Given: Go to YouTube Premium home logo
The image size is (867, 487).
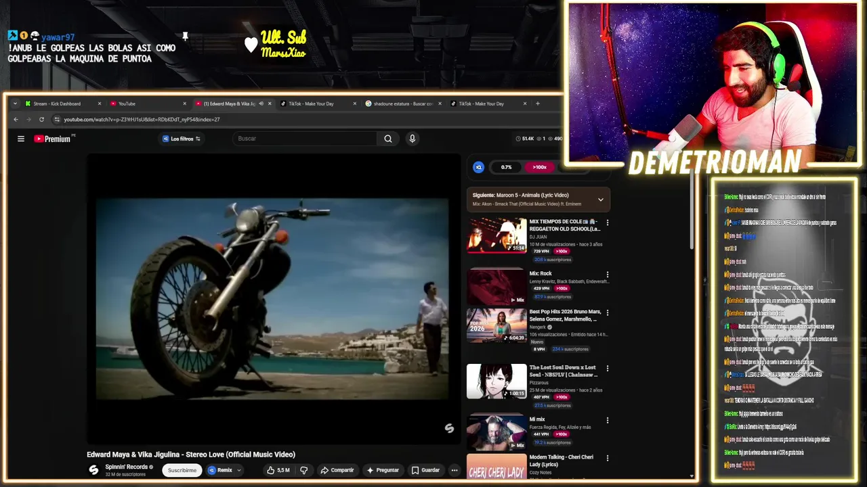Looking at the screenshot, I should click(x=53, y=139).
